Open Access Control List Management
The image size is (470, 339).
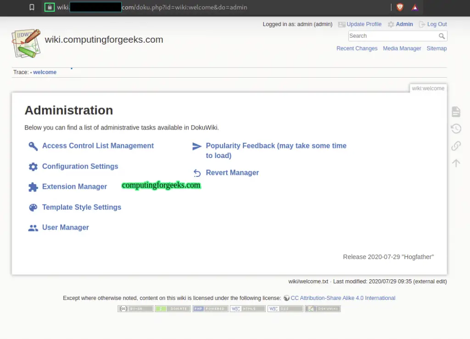98,146
